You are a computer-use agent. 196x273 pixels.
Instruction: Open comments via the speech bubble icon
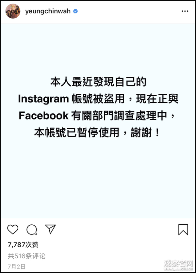tap(32, 230)
